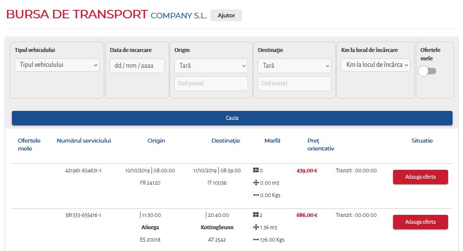Toggle the Ofertele mele switch
This screenshot has width=463, height=251.
(x=427, y=71)
